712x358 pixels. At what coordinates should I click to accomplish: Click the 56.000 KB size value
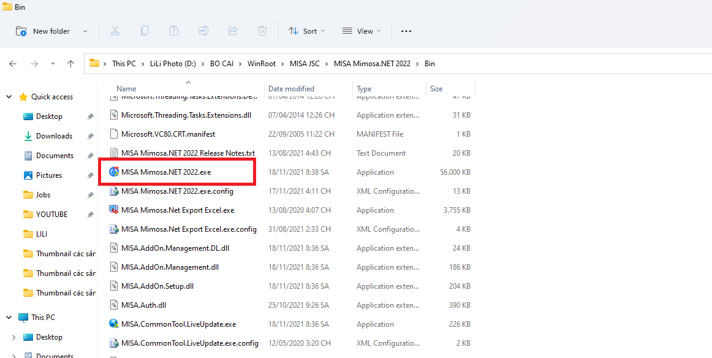pyautogui.click(x=455, y=172)
